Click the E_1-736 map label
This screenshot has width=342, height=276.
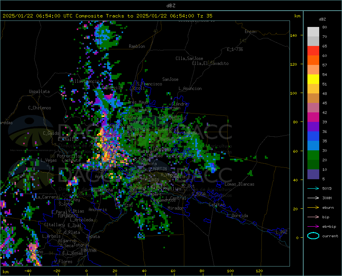235,49
